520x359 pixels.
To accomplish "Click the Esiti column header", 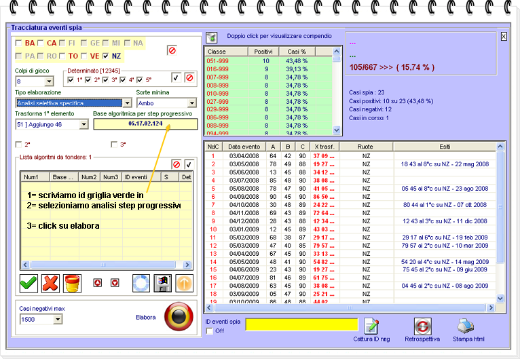I will click(445, 147).
